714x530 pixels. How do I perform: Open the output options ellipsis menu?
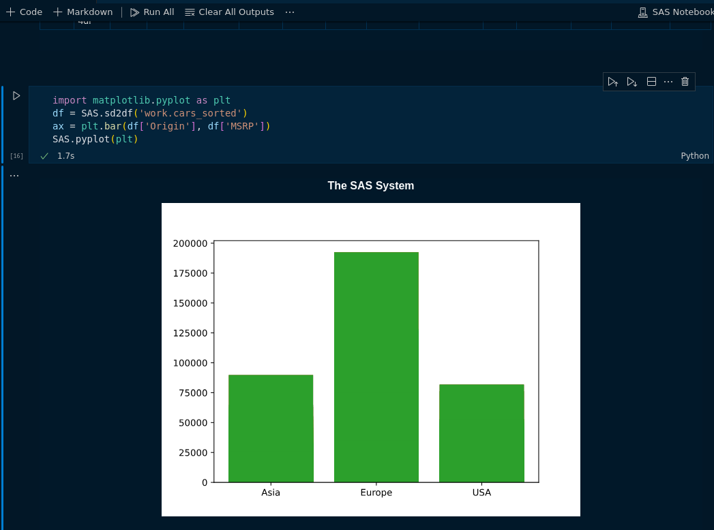(14, 174)
